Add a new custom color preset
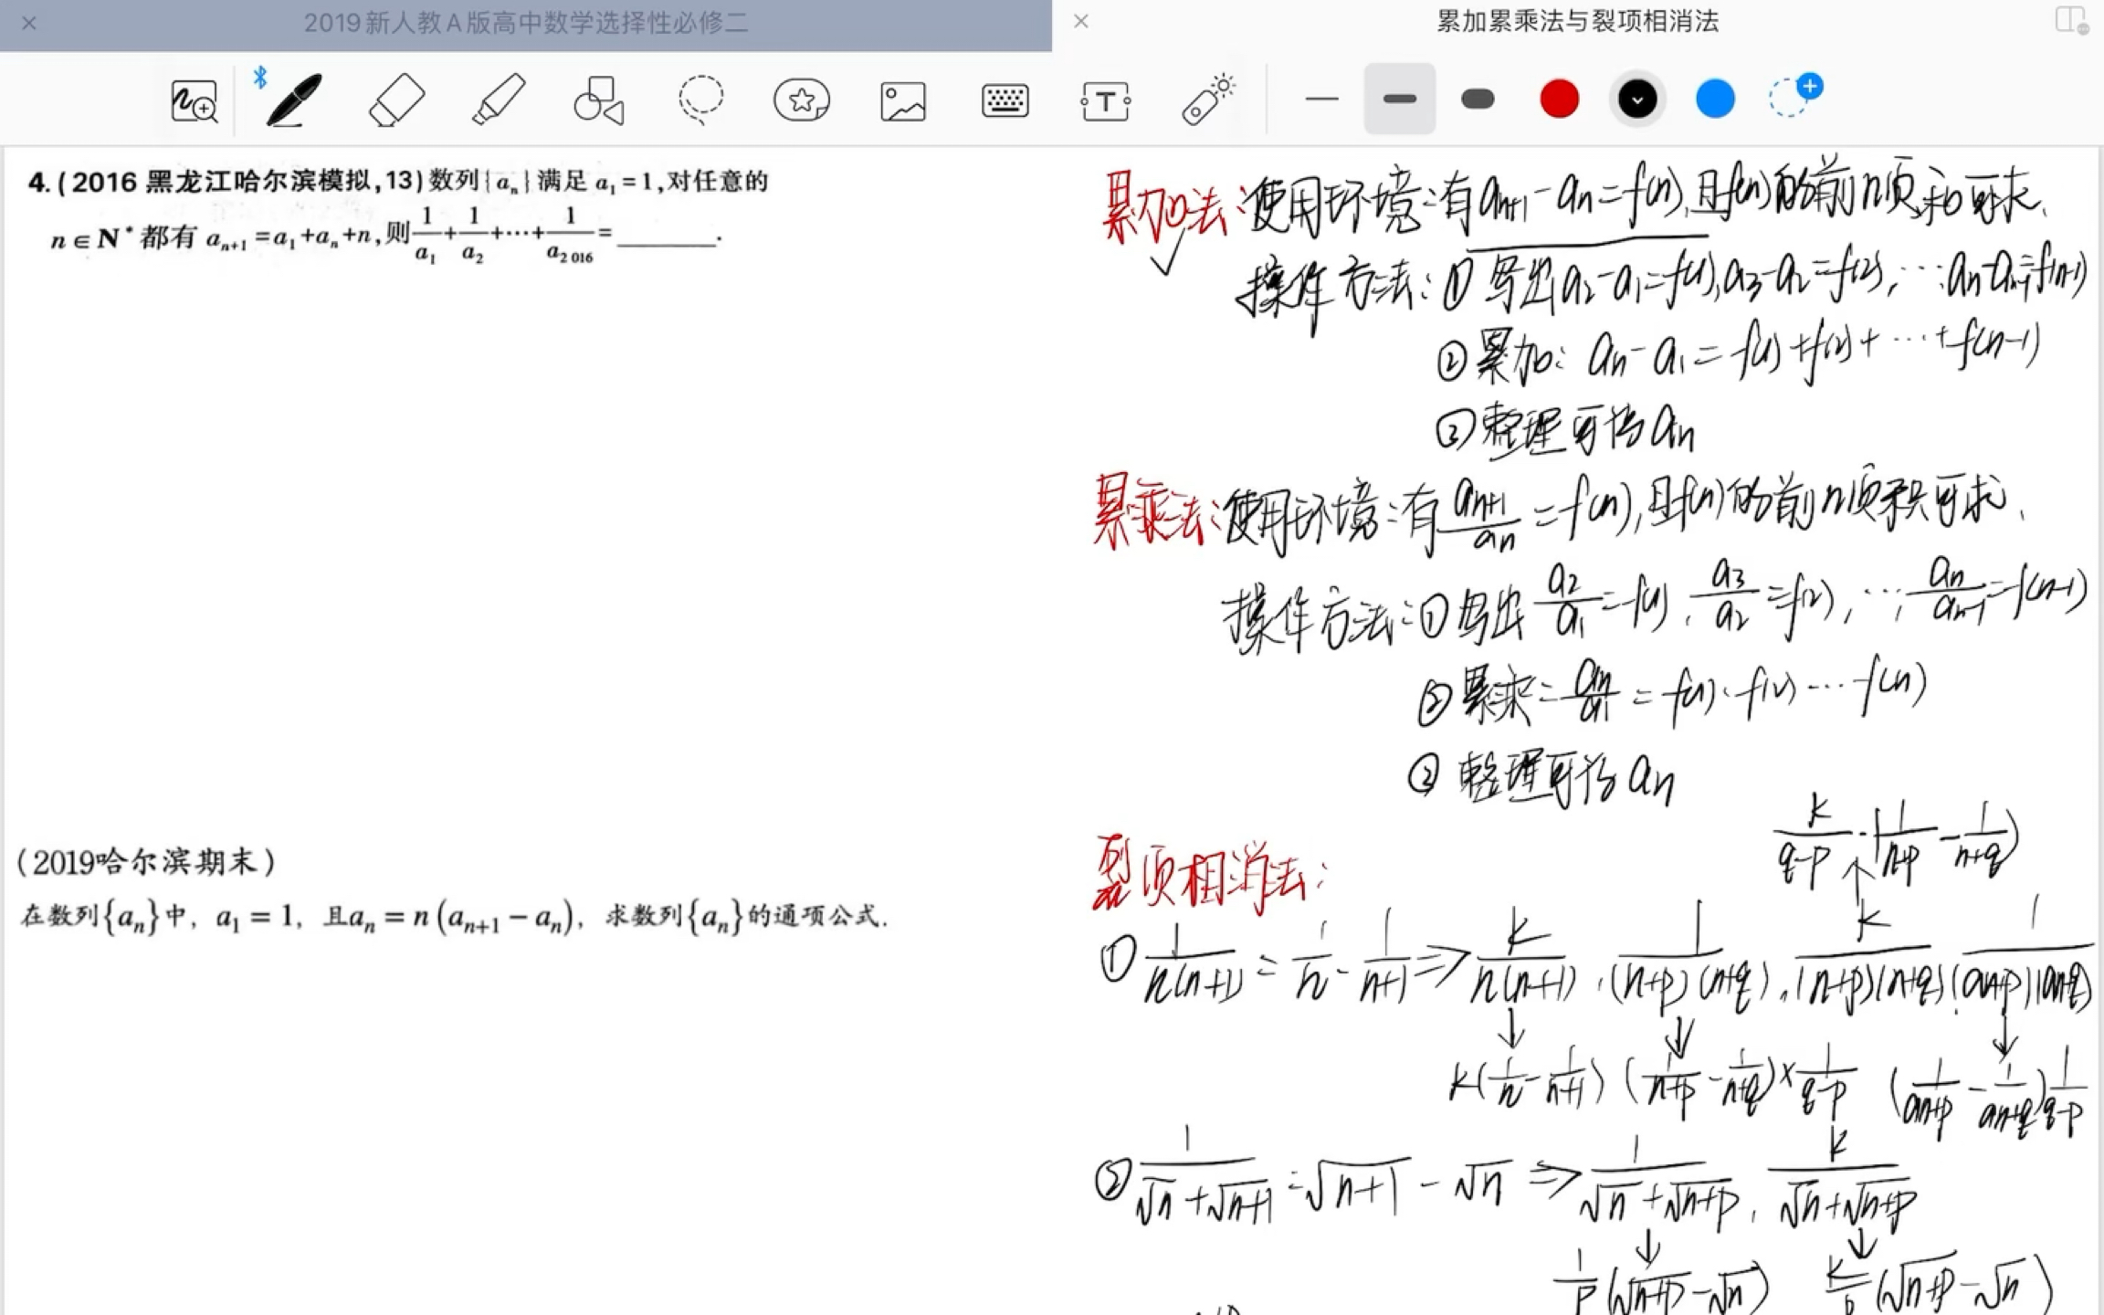This screenshot has height=1315, width=2104. (1794, 95)
